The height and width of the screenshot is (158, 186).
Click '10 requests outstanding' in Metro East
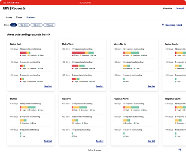30,49
